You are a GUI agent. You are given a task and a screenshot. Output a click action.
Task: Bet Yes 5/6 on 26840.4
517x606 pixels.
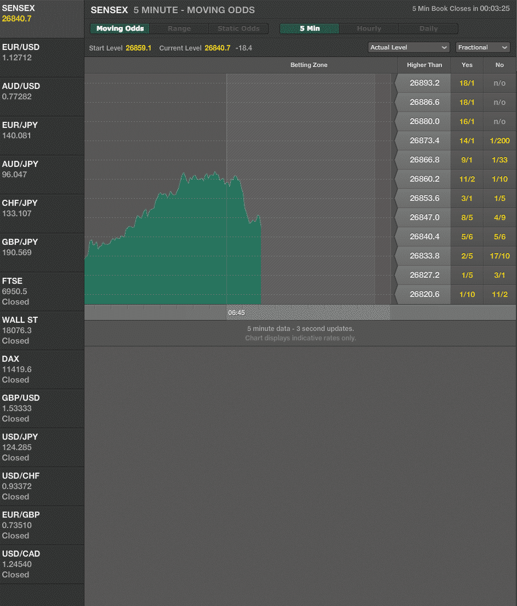(x=467, y=237)
